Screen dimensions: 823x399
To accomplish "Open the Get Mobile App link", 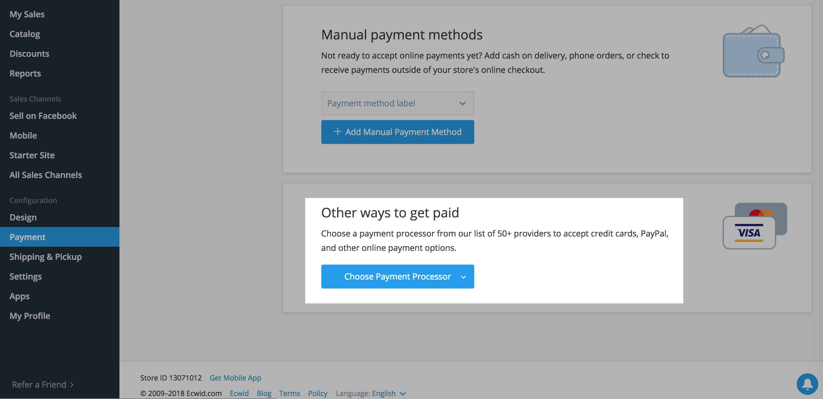I will point(235,378).
